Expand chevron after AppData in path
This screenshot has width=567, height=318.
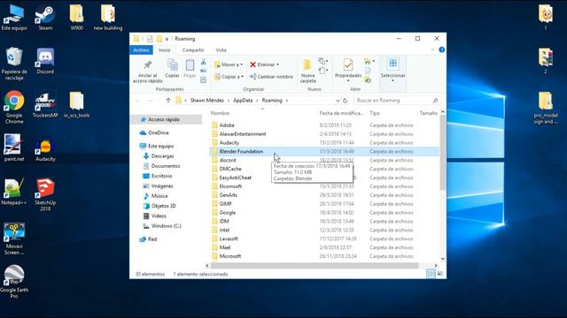(258, 100)
